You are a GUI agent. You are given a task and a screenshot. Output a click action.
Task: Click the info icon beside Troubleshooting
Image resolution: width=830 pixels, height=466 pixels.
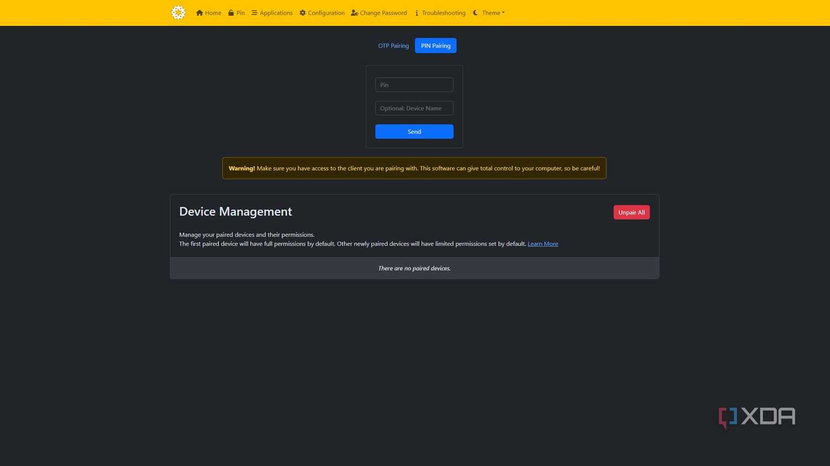[x=417, y=13]
